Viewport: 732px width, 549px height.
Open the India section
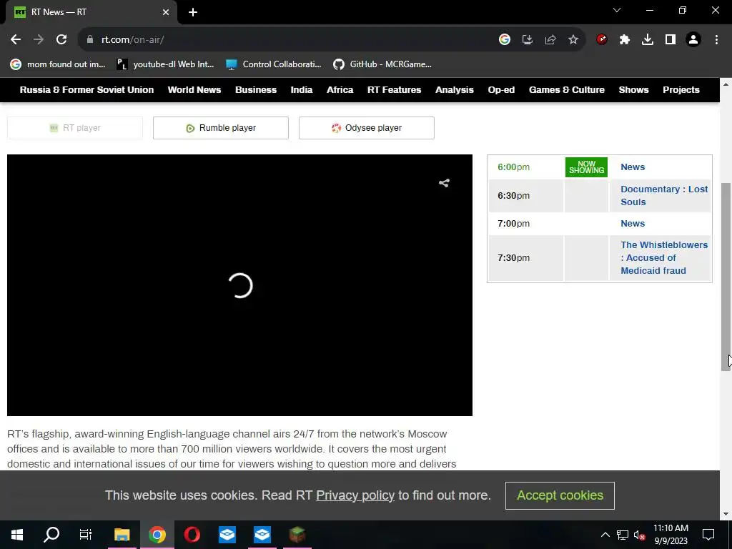pyautogui.click(x=302, y=89)
